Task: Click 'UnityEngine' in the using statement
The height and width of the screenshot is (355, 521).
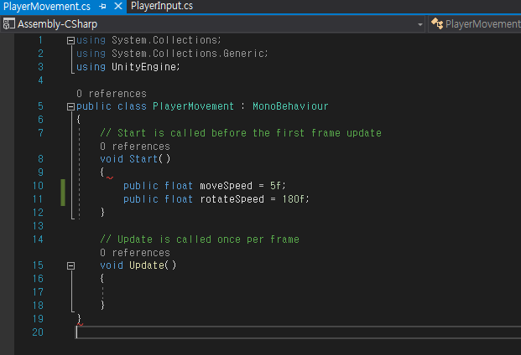Action: tap(143, 67)
